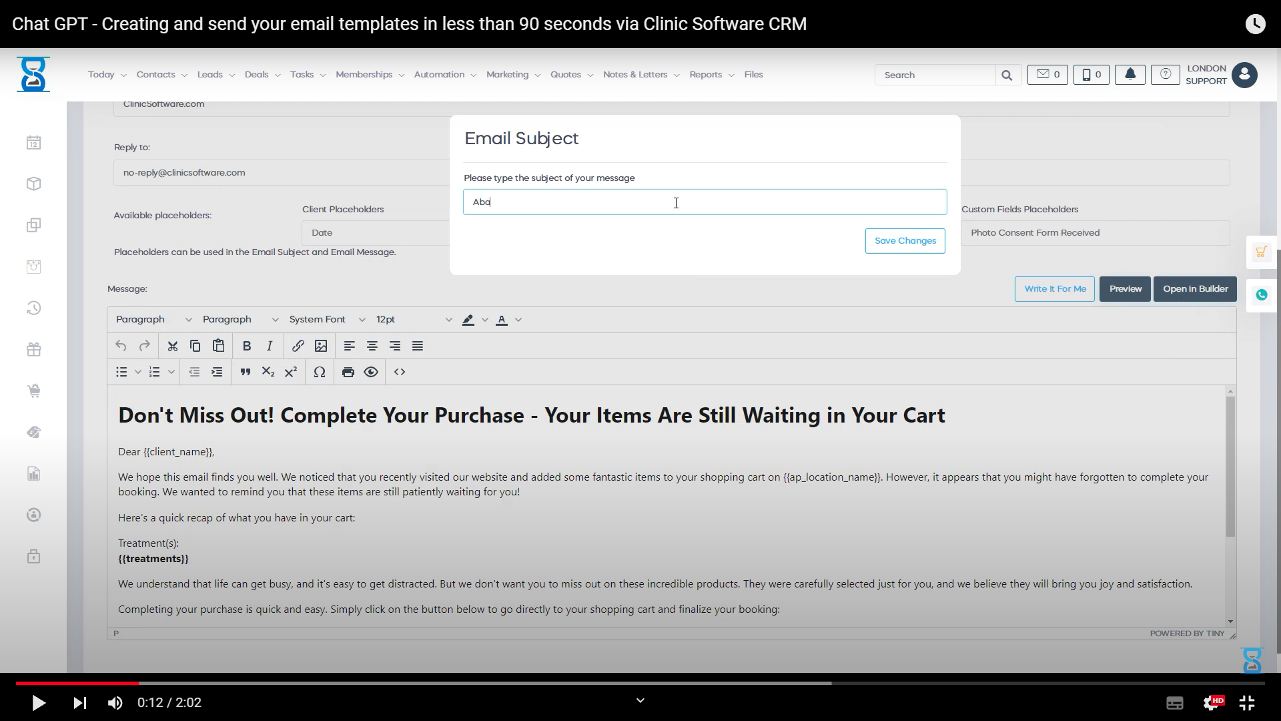Image resolution: width=1281 pixels, height=721 pixels.
Task: Click the blockquote icon
Action: tap(245, 372)
